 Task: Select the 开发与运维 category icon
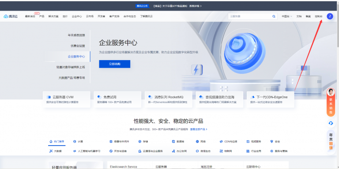tap(111, 151)
